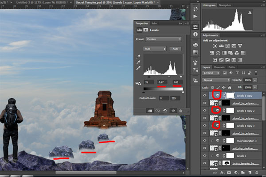Click the midtone gamma input field
The image size is (266, 177).
pos(163,82)
